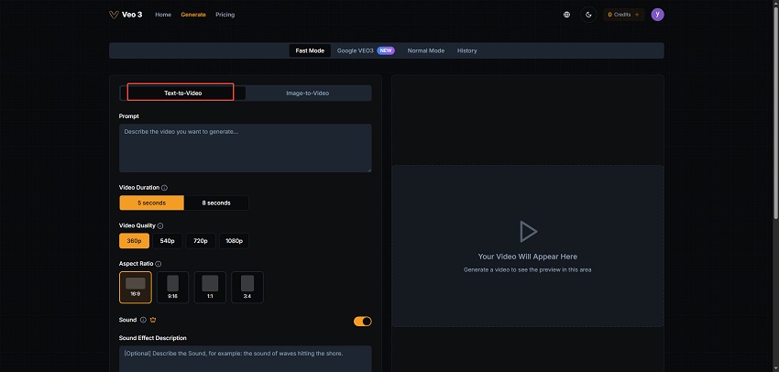Screen dimensions: 779x372
Task: Open the user avatar menu
Action: click(x=657, y=15)
